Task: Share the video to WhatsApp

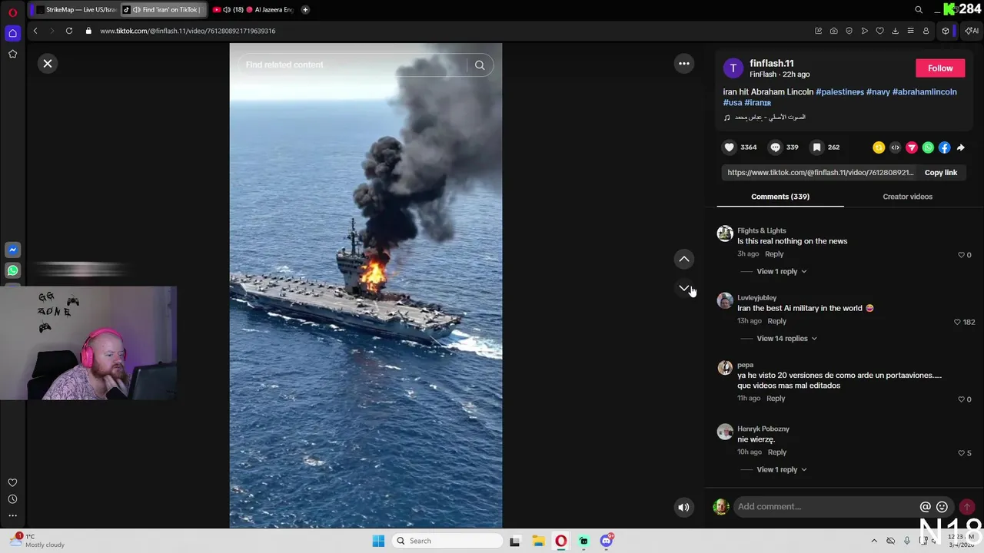Action: pos(928,147)
